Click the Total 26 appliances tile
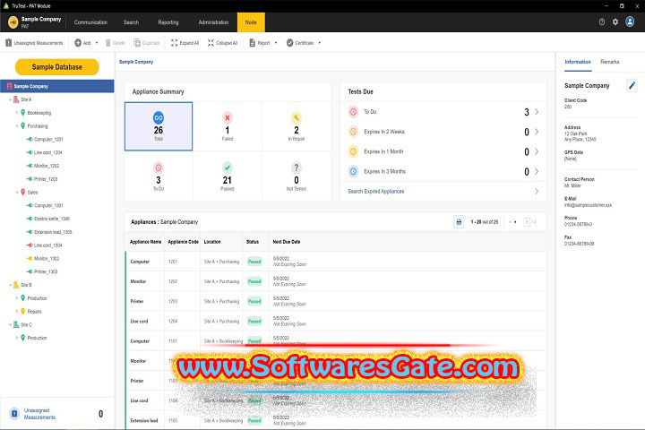Viewport: 645px width, 430px height. point(159,126)
